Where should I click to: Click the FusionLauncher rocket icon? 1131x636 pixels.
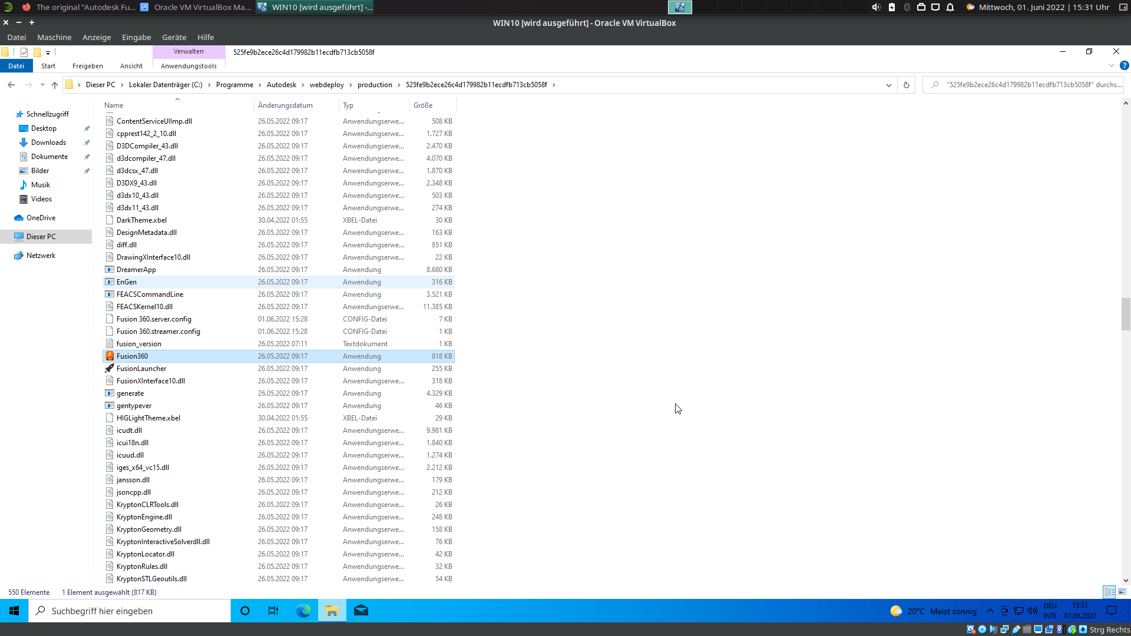110,368
